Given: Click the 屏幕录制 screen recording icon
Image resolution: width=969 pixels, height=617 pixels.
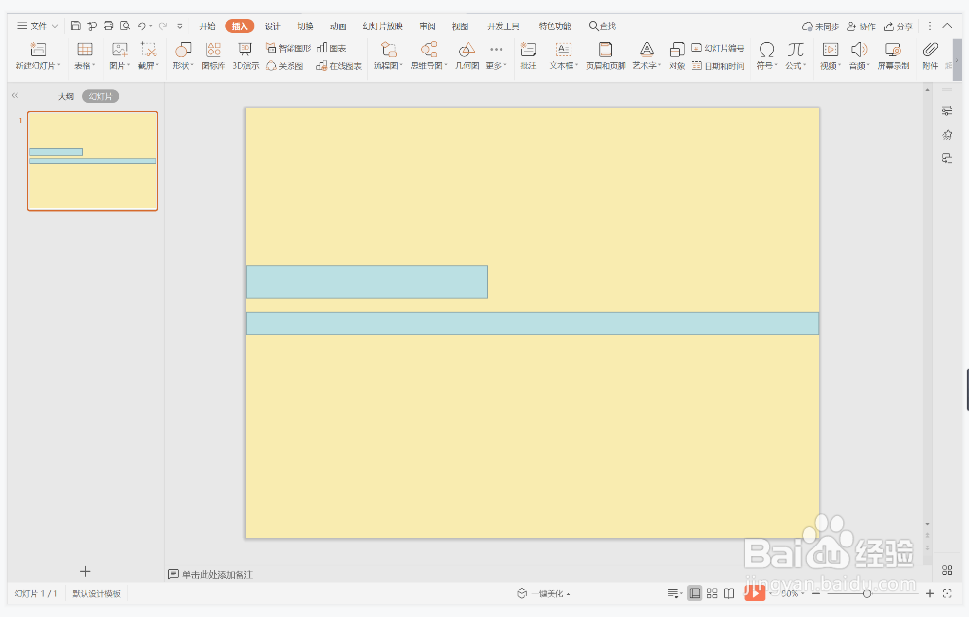Looking at the screenshot, I should [x=893, y=55].
